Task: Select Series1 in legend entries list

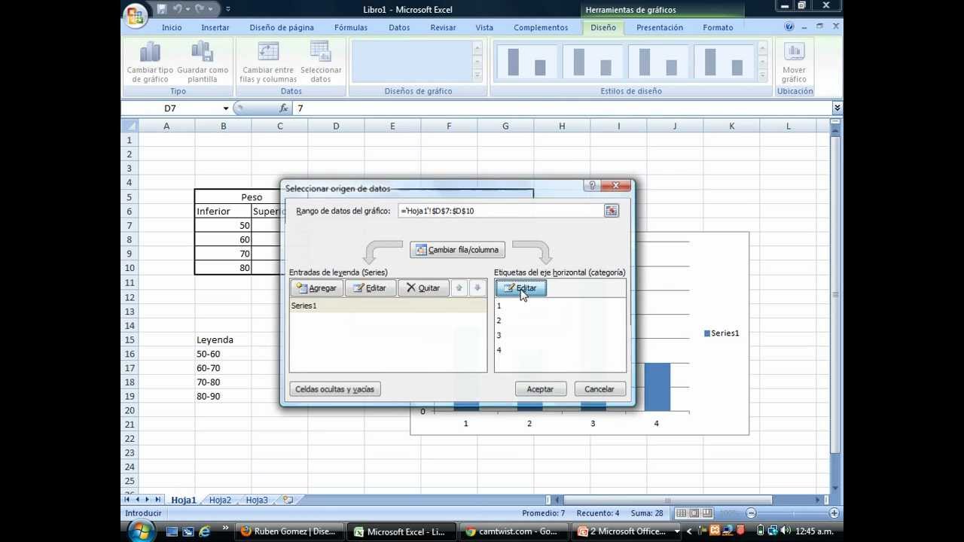Action: (388, 306)
